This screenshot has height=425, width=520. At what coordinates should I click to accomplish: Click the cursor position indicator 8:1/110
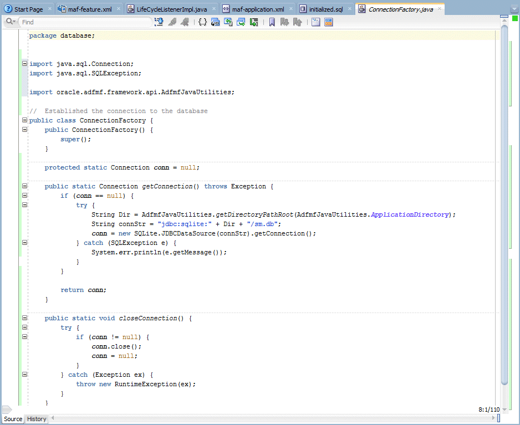(x=488, y=409)
